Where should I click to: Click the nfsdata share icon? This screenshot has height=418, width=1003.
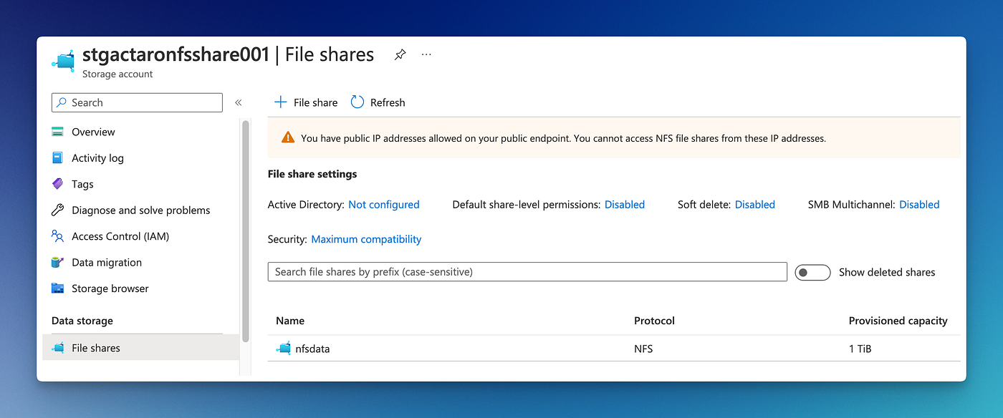coord(283,349)
